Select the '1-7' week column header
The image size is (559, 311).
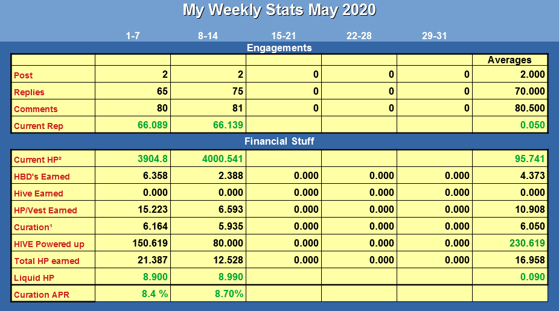(133, 36)
